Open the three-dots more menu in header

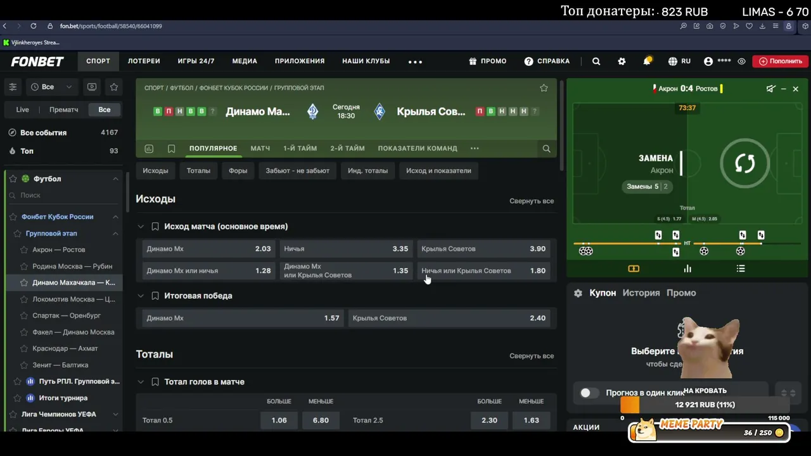point(415,61)
